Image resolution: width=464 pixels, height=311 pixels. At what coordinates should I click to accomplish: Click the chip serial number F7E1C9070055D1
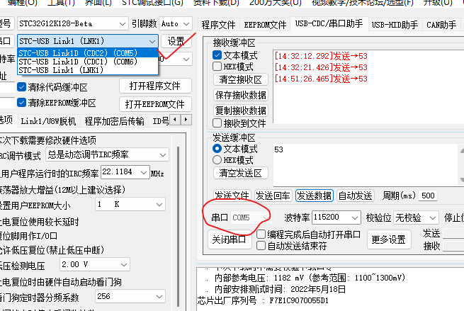point(299,300)
